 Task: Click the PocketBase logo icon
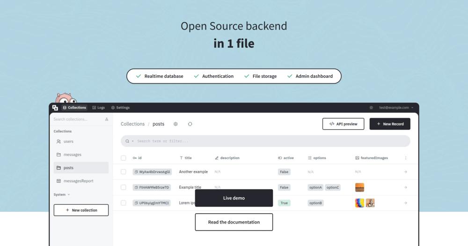click(55, 108)
